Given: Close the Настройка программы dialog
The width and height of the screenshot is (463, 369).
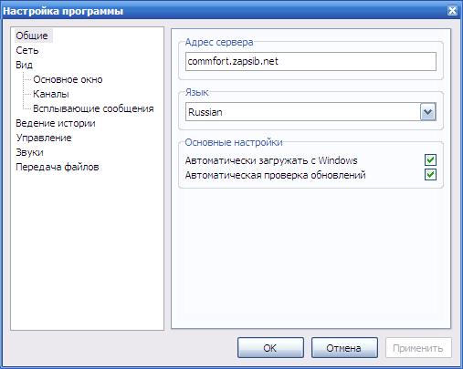Looking at the screenshot, I should tap(452, 11).
